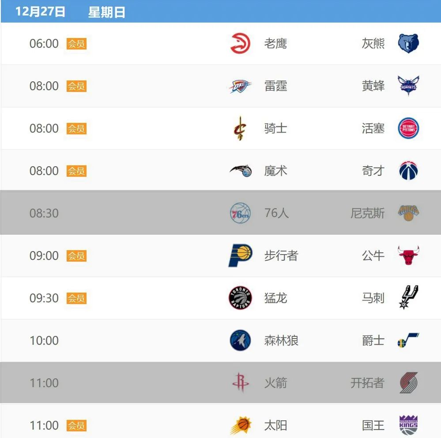
Task: Open the Washington Wizards logo
Action: [408, 171]
